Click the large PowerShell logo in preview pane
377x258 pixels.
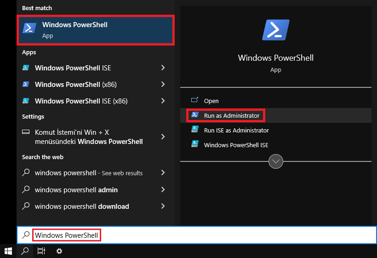tap(276, 31)
